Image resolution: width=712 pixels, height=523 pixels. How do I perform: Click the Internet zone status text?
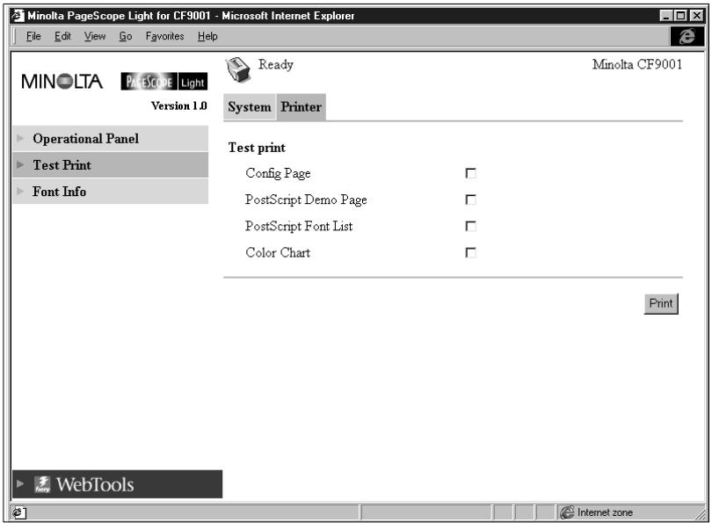tap(605, 512)
